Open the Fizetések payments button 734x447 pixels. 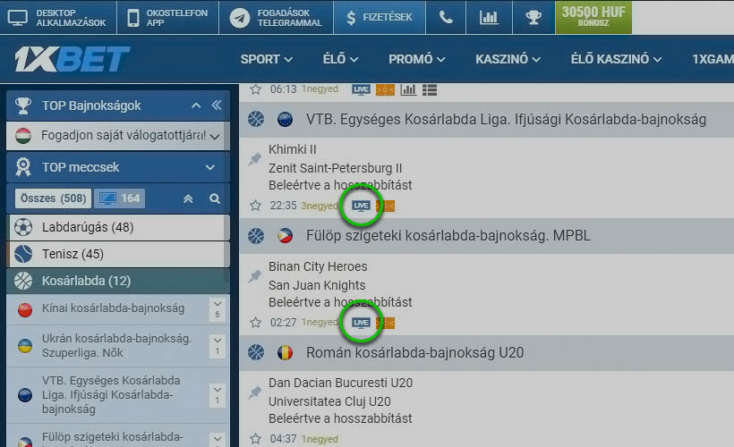pyautogui.click(x=380, y=17)
